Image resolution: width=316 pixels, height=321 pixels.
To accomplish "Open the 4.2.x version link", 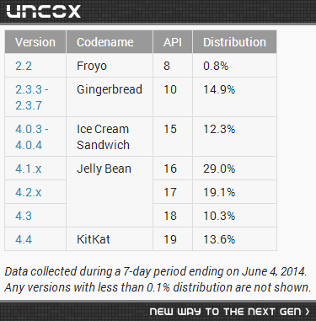I will point(29,192).
